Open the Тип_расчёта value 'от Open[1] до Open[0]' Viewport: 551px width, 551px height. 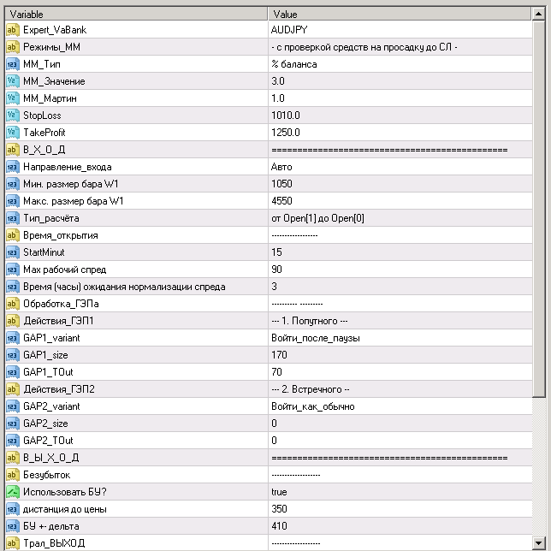pyautogui.click(x=400, y=218)
